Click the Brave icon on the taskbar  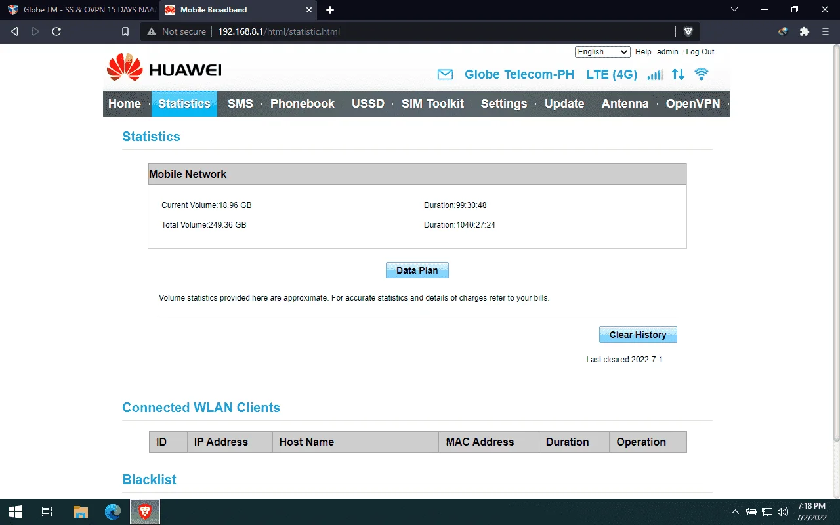pos(145,512)
